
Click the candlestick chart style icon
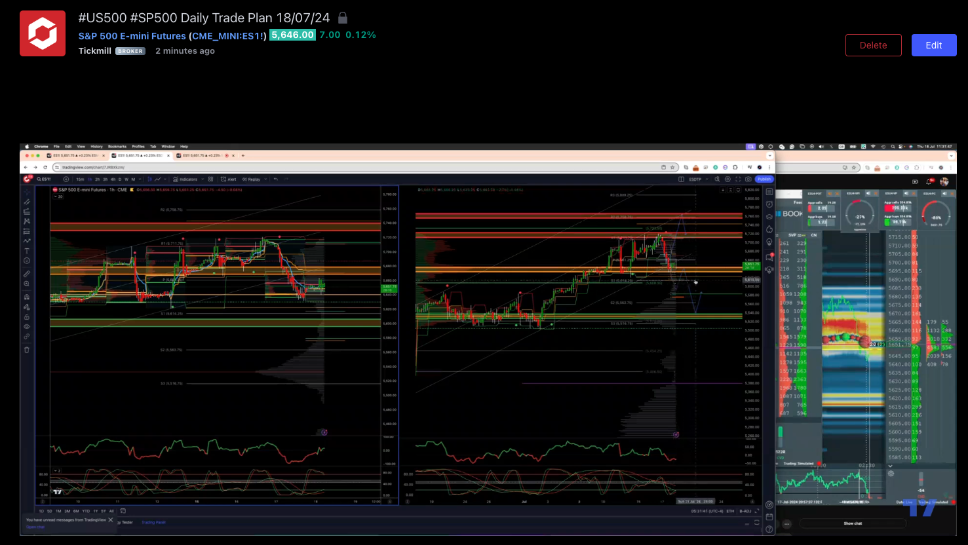click(x=149, y=179)
